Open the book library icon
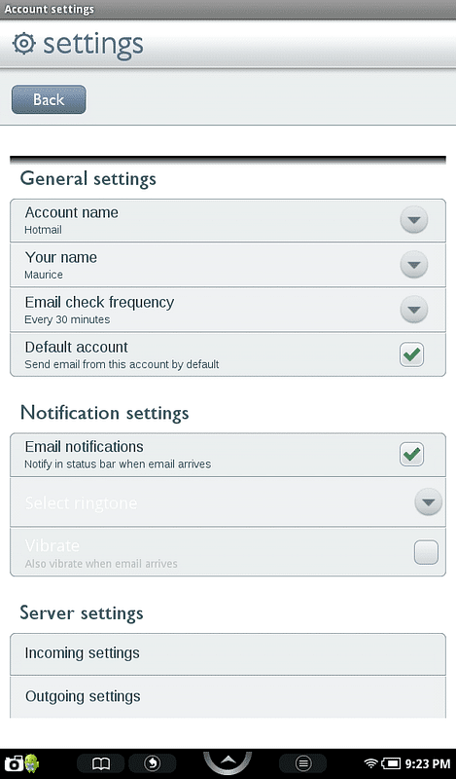 click(x=101, y=763)
